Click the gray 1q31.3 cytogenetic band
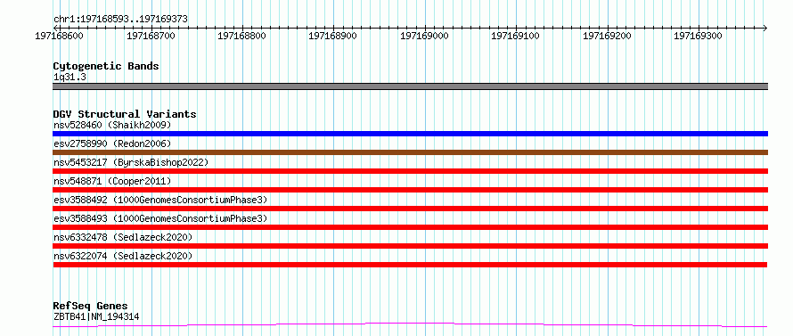793x336 pixels. click(x=410, y=86)
